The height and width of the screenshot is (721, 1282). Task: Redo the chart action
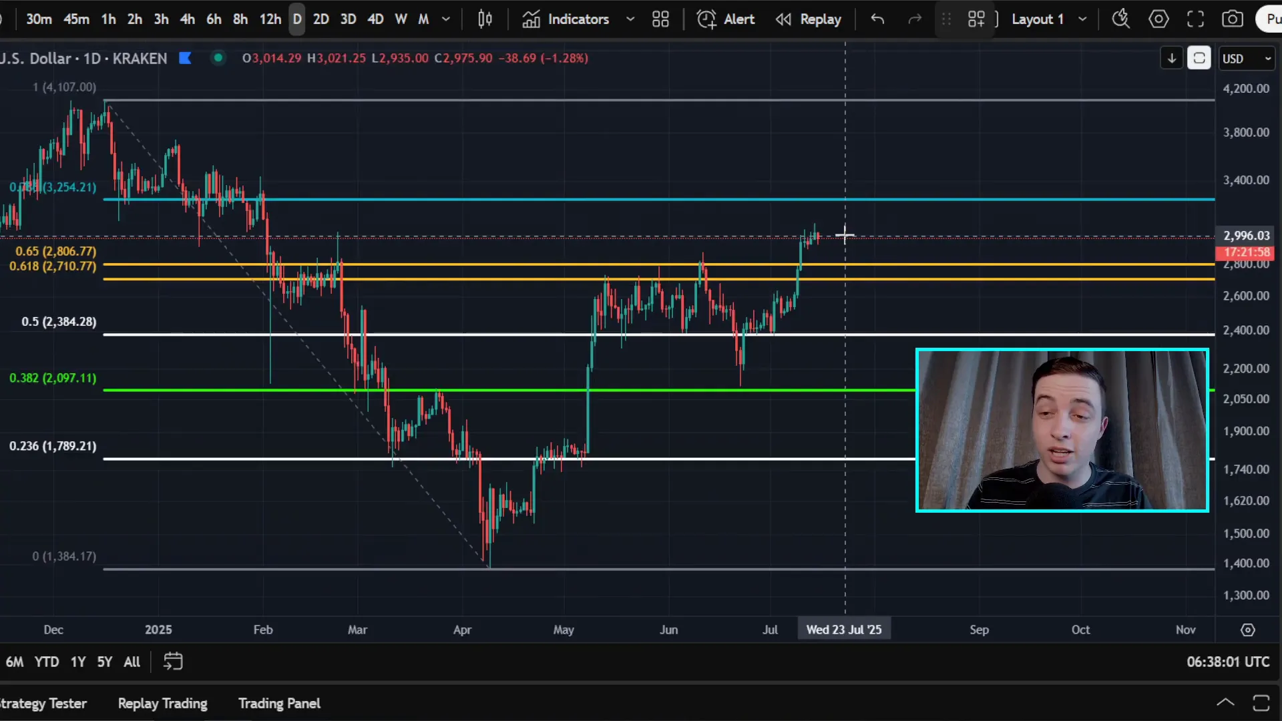coord(915,19)
